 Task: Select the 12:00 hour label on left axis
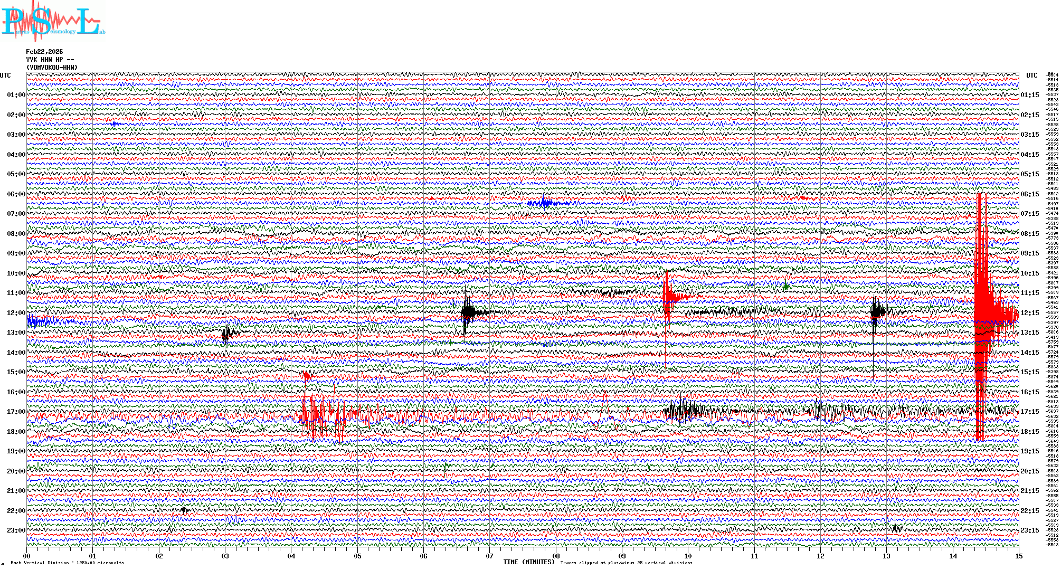pos(16,313)
